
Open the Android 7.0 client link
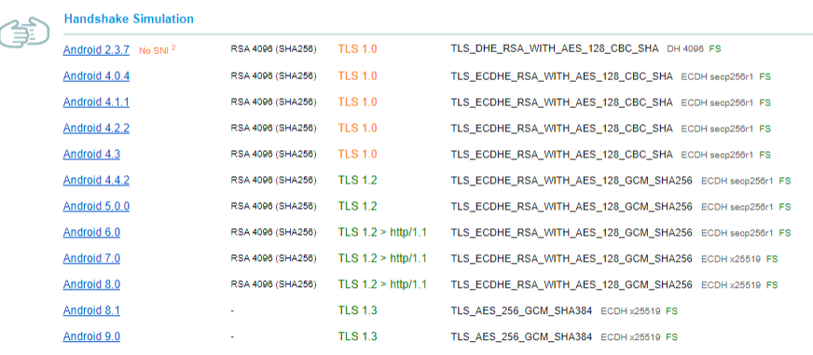(x=91, y=258)
